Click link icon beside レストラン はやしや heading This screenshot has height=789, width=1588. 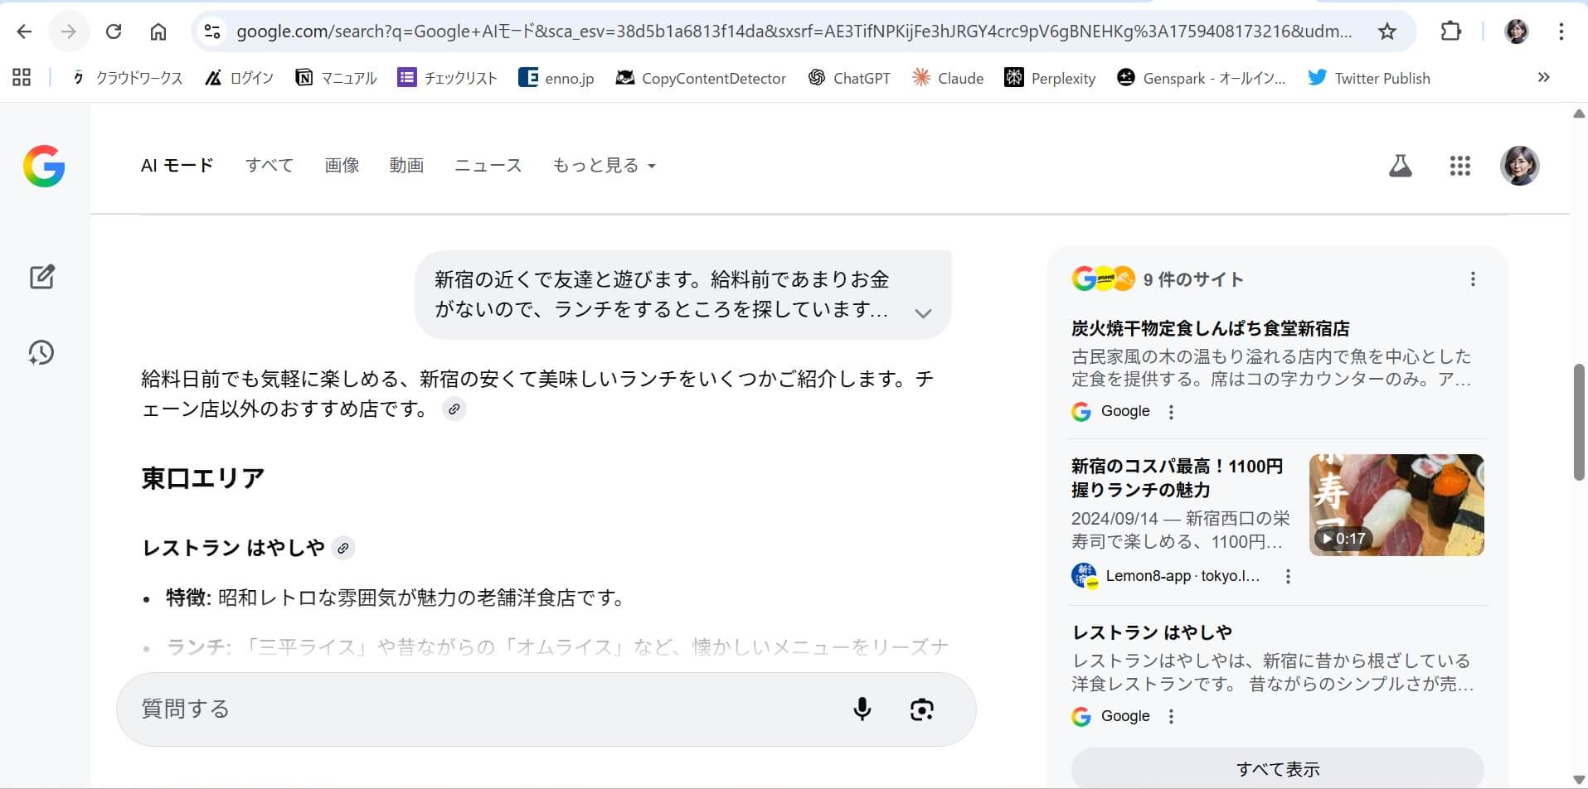click(342, 548)
